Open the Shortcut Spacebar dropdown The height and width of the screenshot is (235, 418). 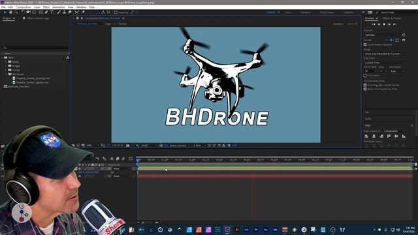(x=382, y=35)
